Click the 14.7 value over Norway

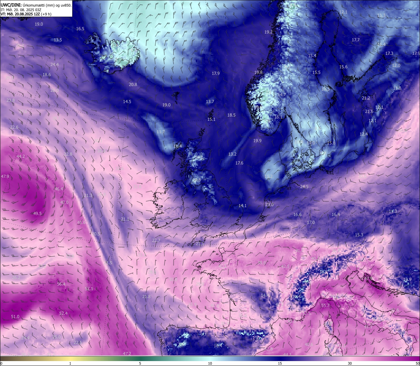tap(282, 95)
